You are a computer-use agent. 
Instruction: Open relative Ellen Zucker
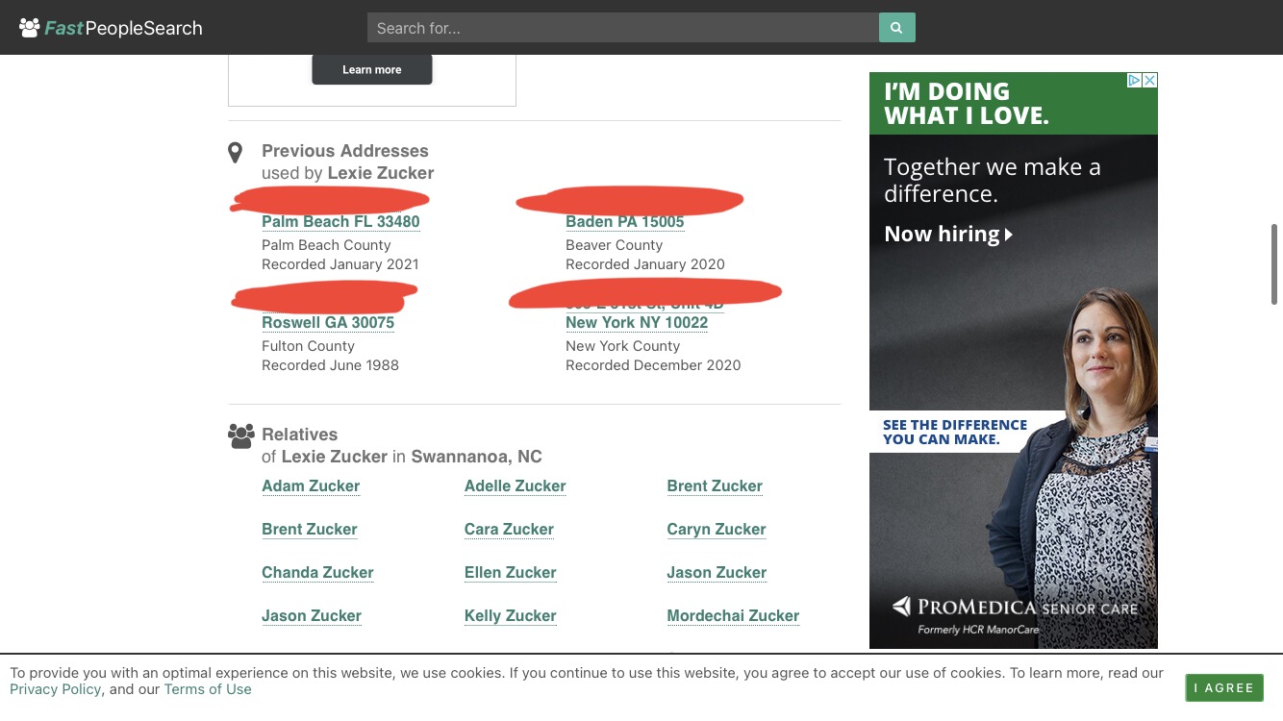coord(511,573)
